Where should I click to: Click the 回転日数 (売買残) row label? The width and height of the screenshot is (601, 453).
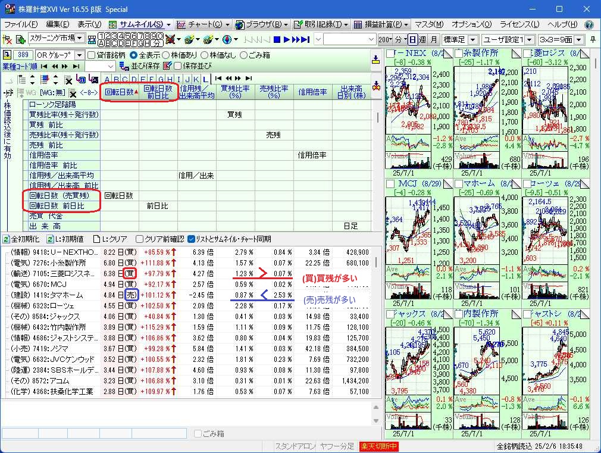pos(61,196)
